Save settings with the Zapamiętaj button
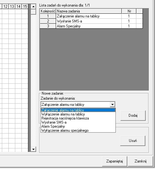The image size is (155, 169). pyautogui.click(x=115, y=161)
